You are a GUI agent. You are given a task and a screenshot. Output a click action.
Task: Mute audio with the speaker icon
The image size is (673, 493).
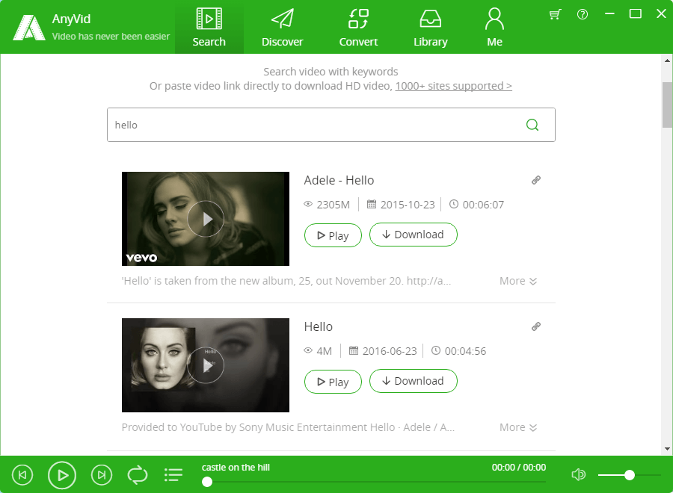[579, 474]
